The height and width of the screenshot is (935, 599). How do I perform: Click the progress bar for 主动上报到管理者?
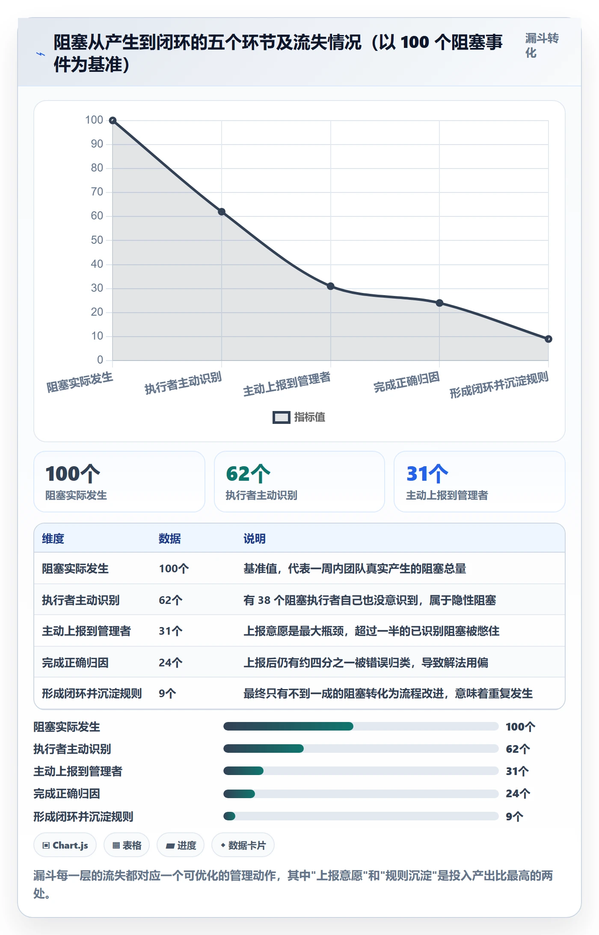(361, 771)
